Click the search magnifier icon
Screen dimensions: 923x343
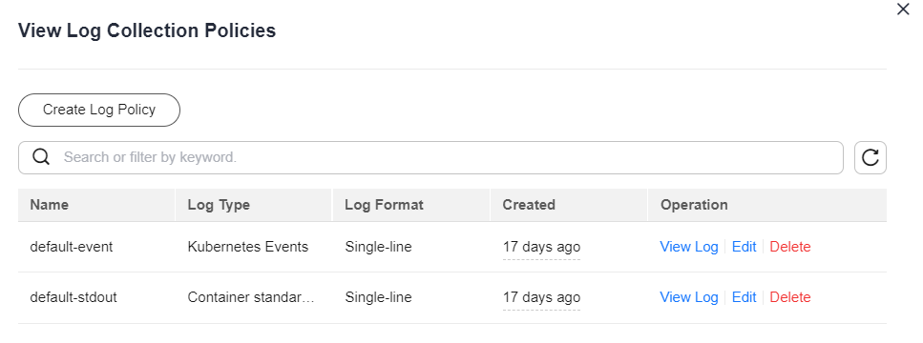click(41, 157)
